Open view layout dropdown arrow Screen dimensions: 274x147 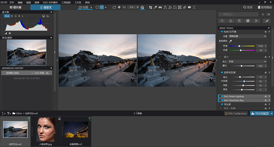pyautogui.click(x=105, y=7)
